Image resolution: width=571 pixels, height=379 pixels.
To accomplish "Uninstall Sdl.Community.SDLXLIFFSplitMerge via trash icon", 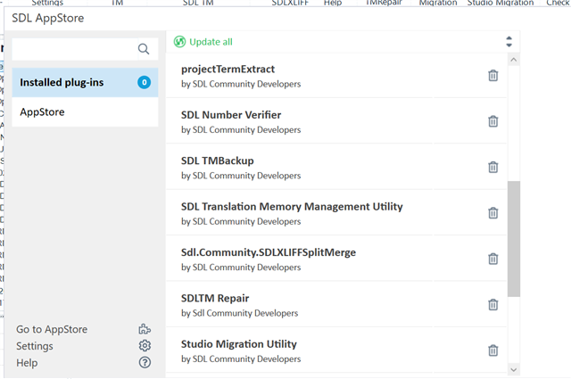I will [x=492, y=259].
